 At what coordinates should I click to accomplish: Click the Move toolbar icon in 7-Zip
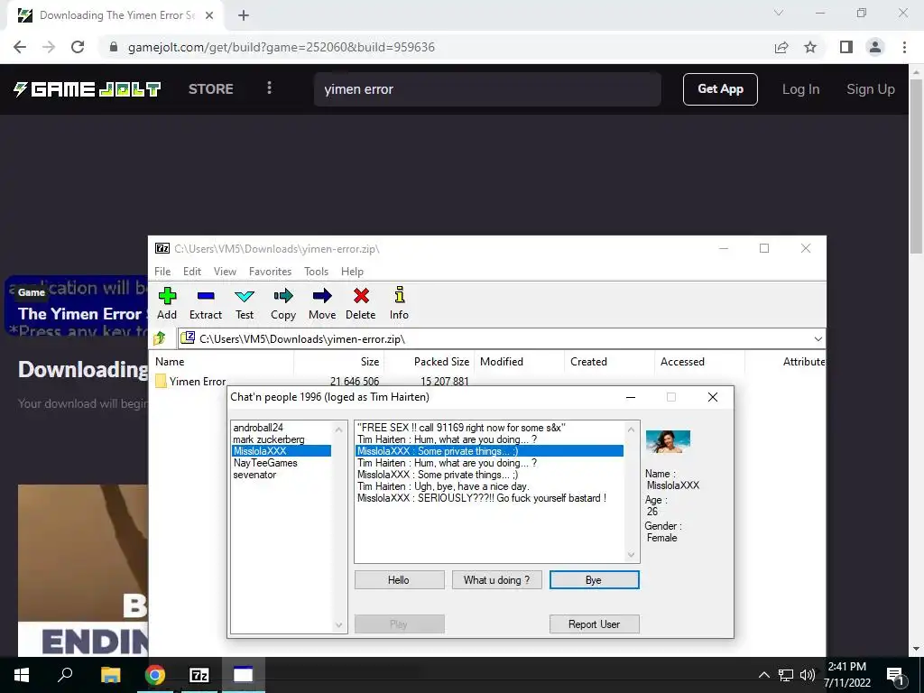(322, 296)
